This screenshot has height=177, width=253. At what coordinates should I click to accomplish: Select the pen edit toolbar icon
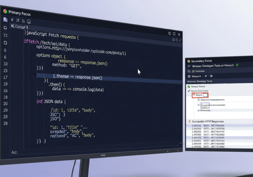[23, 21]
